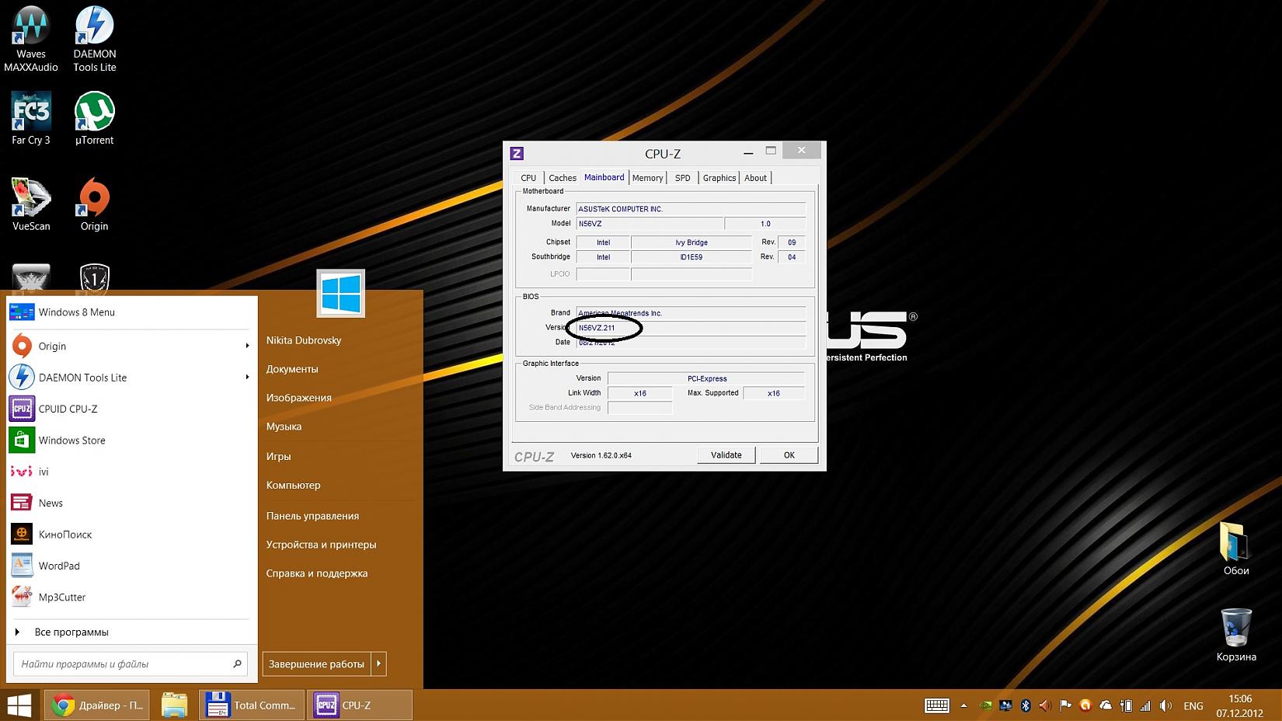Viewport: 1282px width, 721px height.
Task: Open the shutdown options arrow
Action: point(379,664)
